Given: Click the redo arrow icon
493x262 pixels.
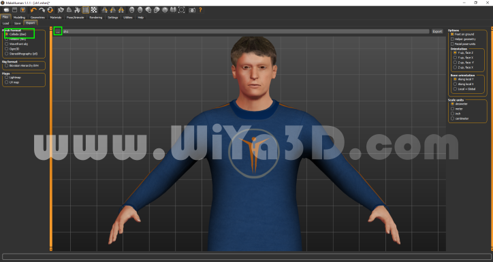Looking at the screenshot, I should pyautogui.click(x=42, y=10).
